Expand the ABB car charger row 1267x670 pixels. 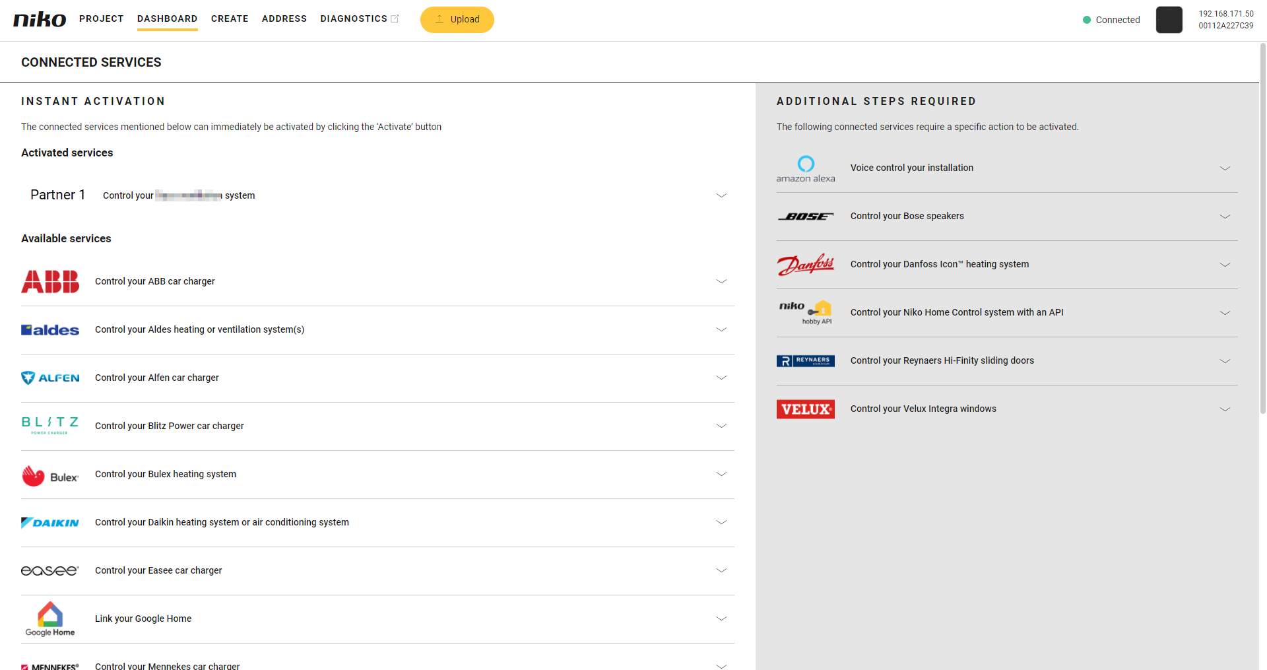(721, 281)
